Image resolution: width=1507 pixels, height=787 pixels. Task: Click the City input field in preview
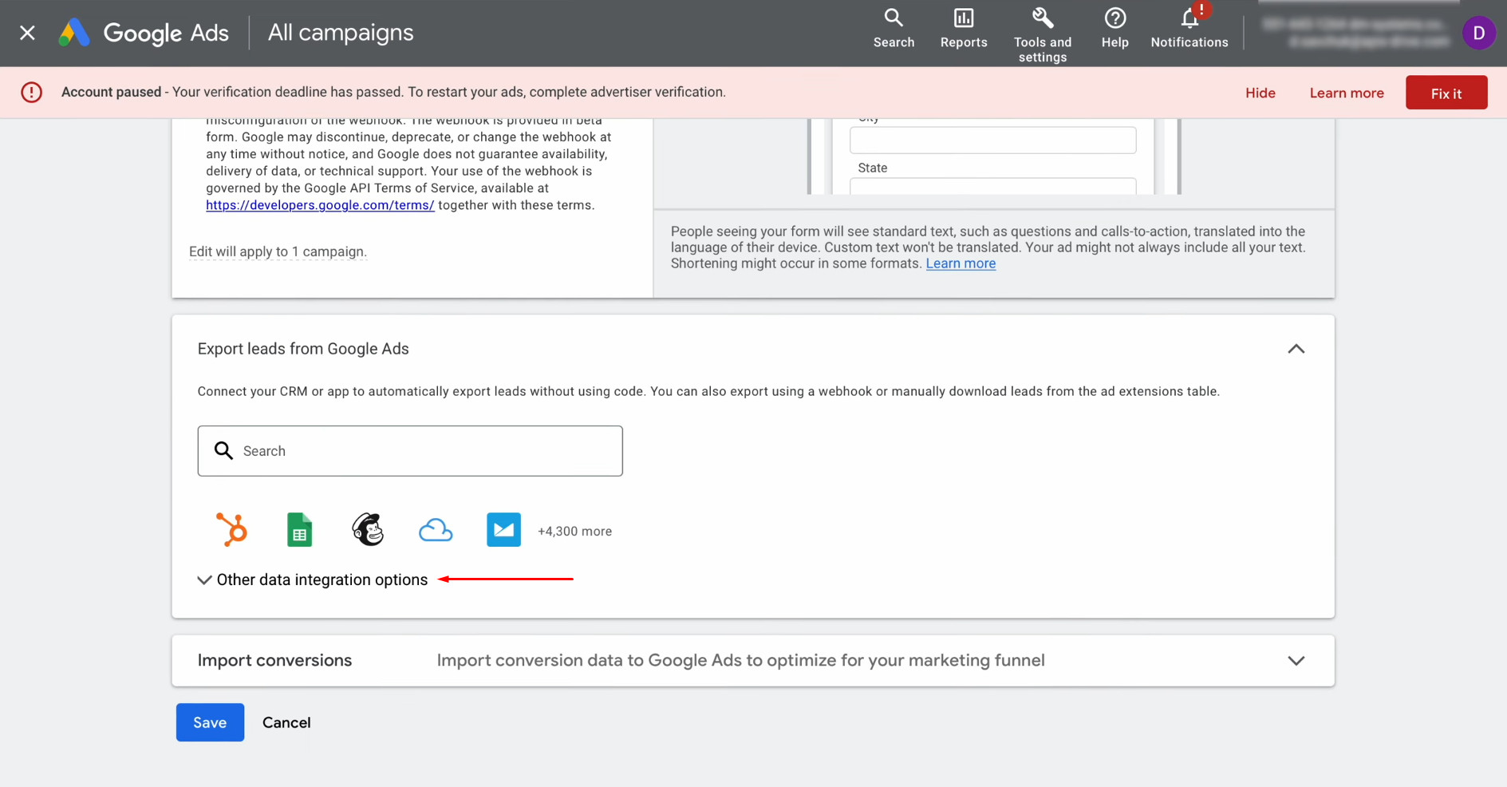pos(992,140)
